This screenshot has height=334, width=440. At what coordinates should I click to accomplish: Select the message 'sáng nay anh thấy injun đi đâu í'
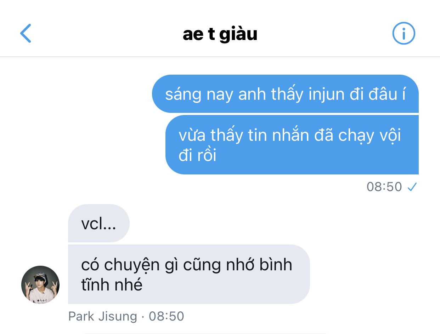point(285,94)
